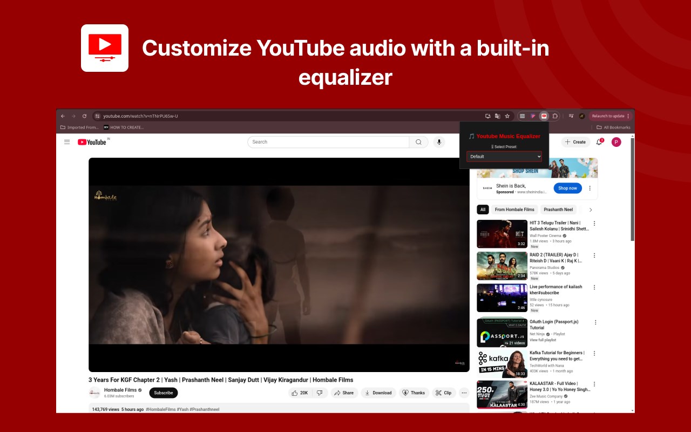The image size is (691, 432).
Task: Click the pink folder extension icon
Action: click(x=533, y=116)
